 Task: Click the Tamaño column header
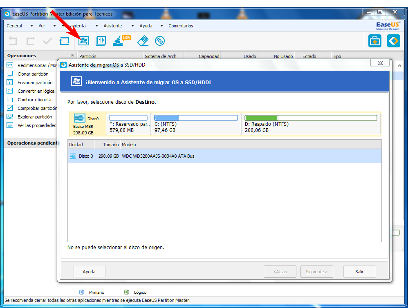click(x=107, y=145)
